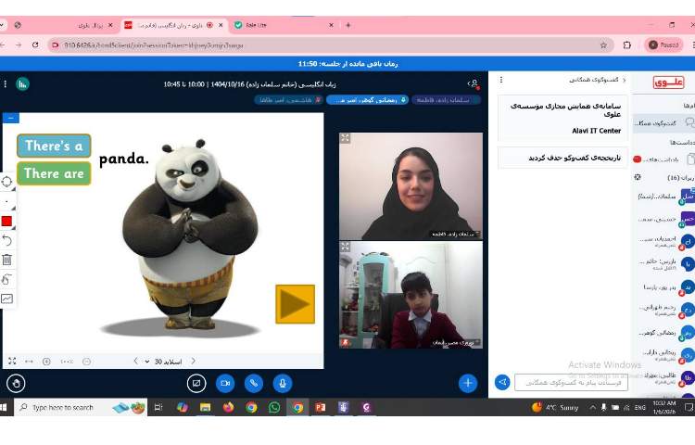Open slide 30 selector dropdown
The image size is (695, 445).
[163, 362]
